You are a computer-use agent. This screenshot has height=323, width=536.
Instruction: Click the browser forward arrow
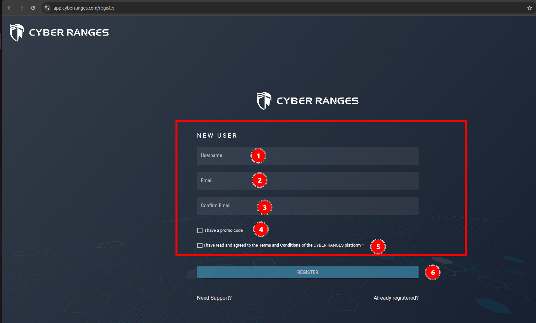[21, 8]
